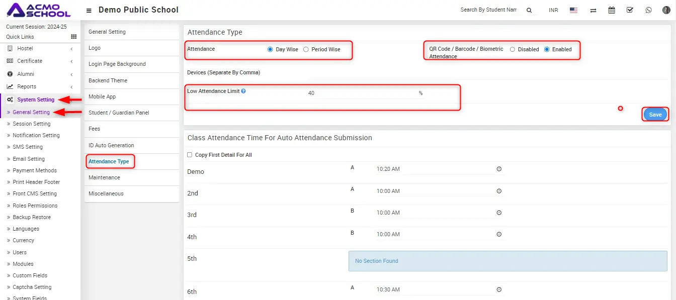The width and height of the screenshot is (676, 300).
Task: Click the Quick Links grid icon
Action: tap(74, 37)
